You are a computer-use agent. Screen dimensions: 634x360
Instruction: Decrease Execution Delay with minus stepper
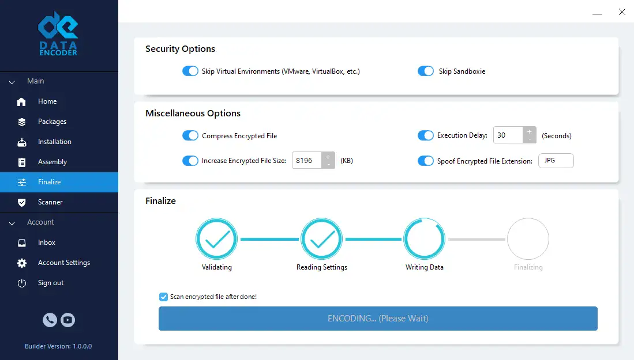point(529,139)
